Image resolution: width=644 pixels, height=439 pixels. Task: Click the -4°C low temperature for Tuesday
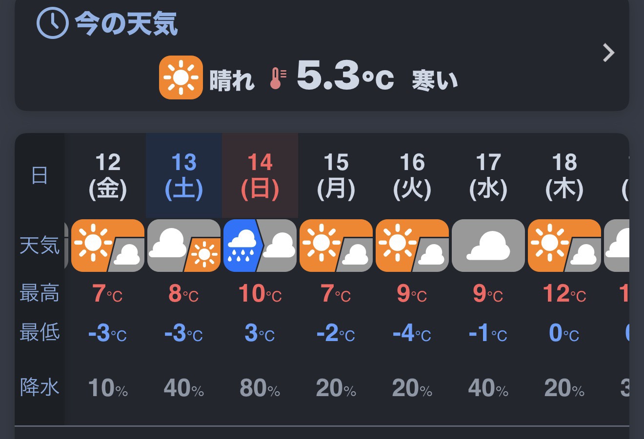412,334
